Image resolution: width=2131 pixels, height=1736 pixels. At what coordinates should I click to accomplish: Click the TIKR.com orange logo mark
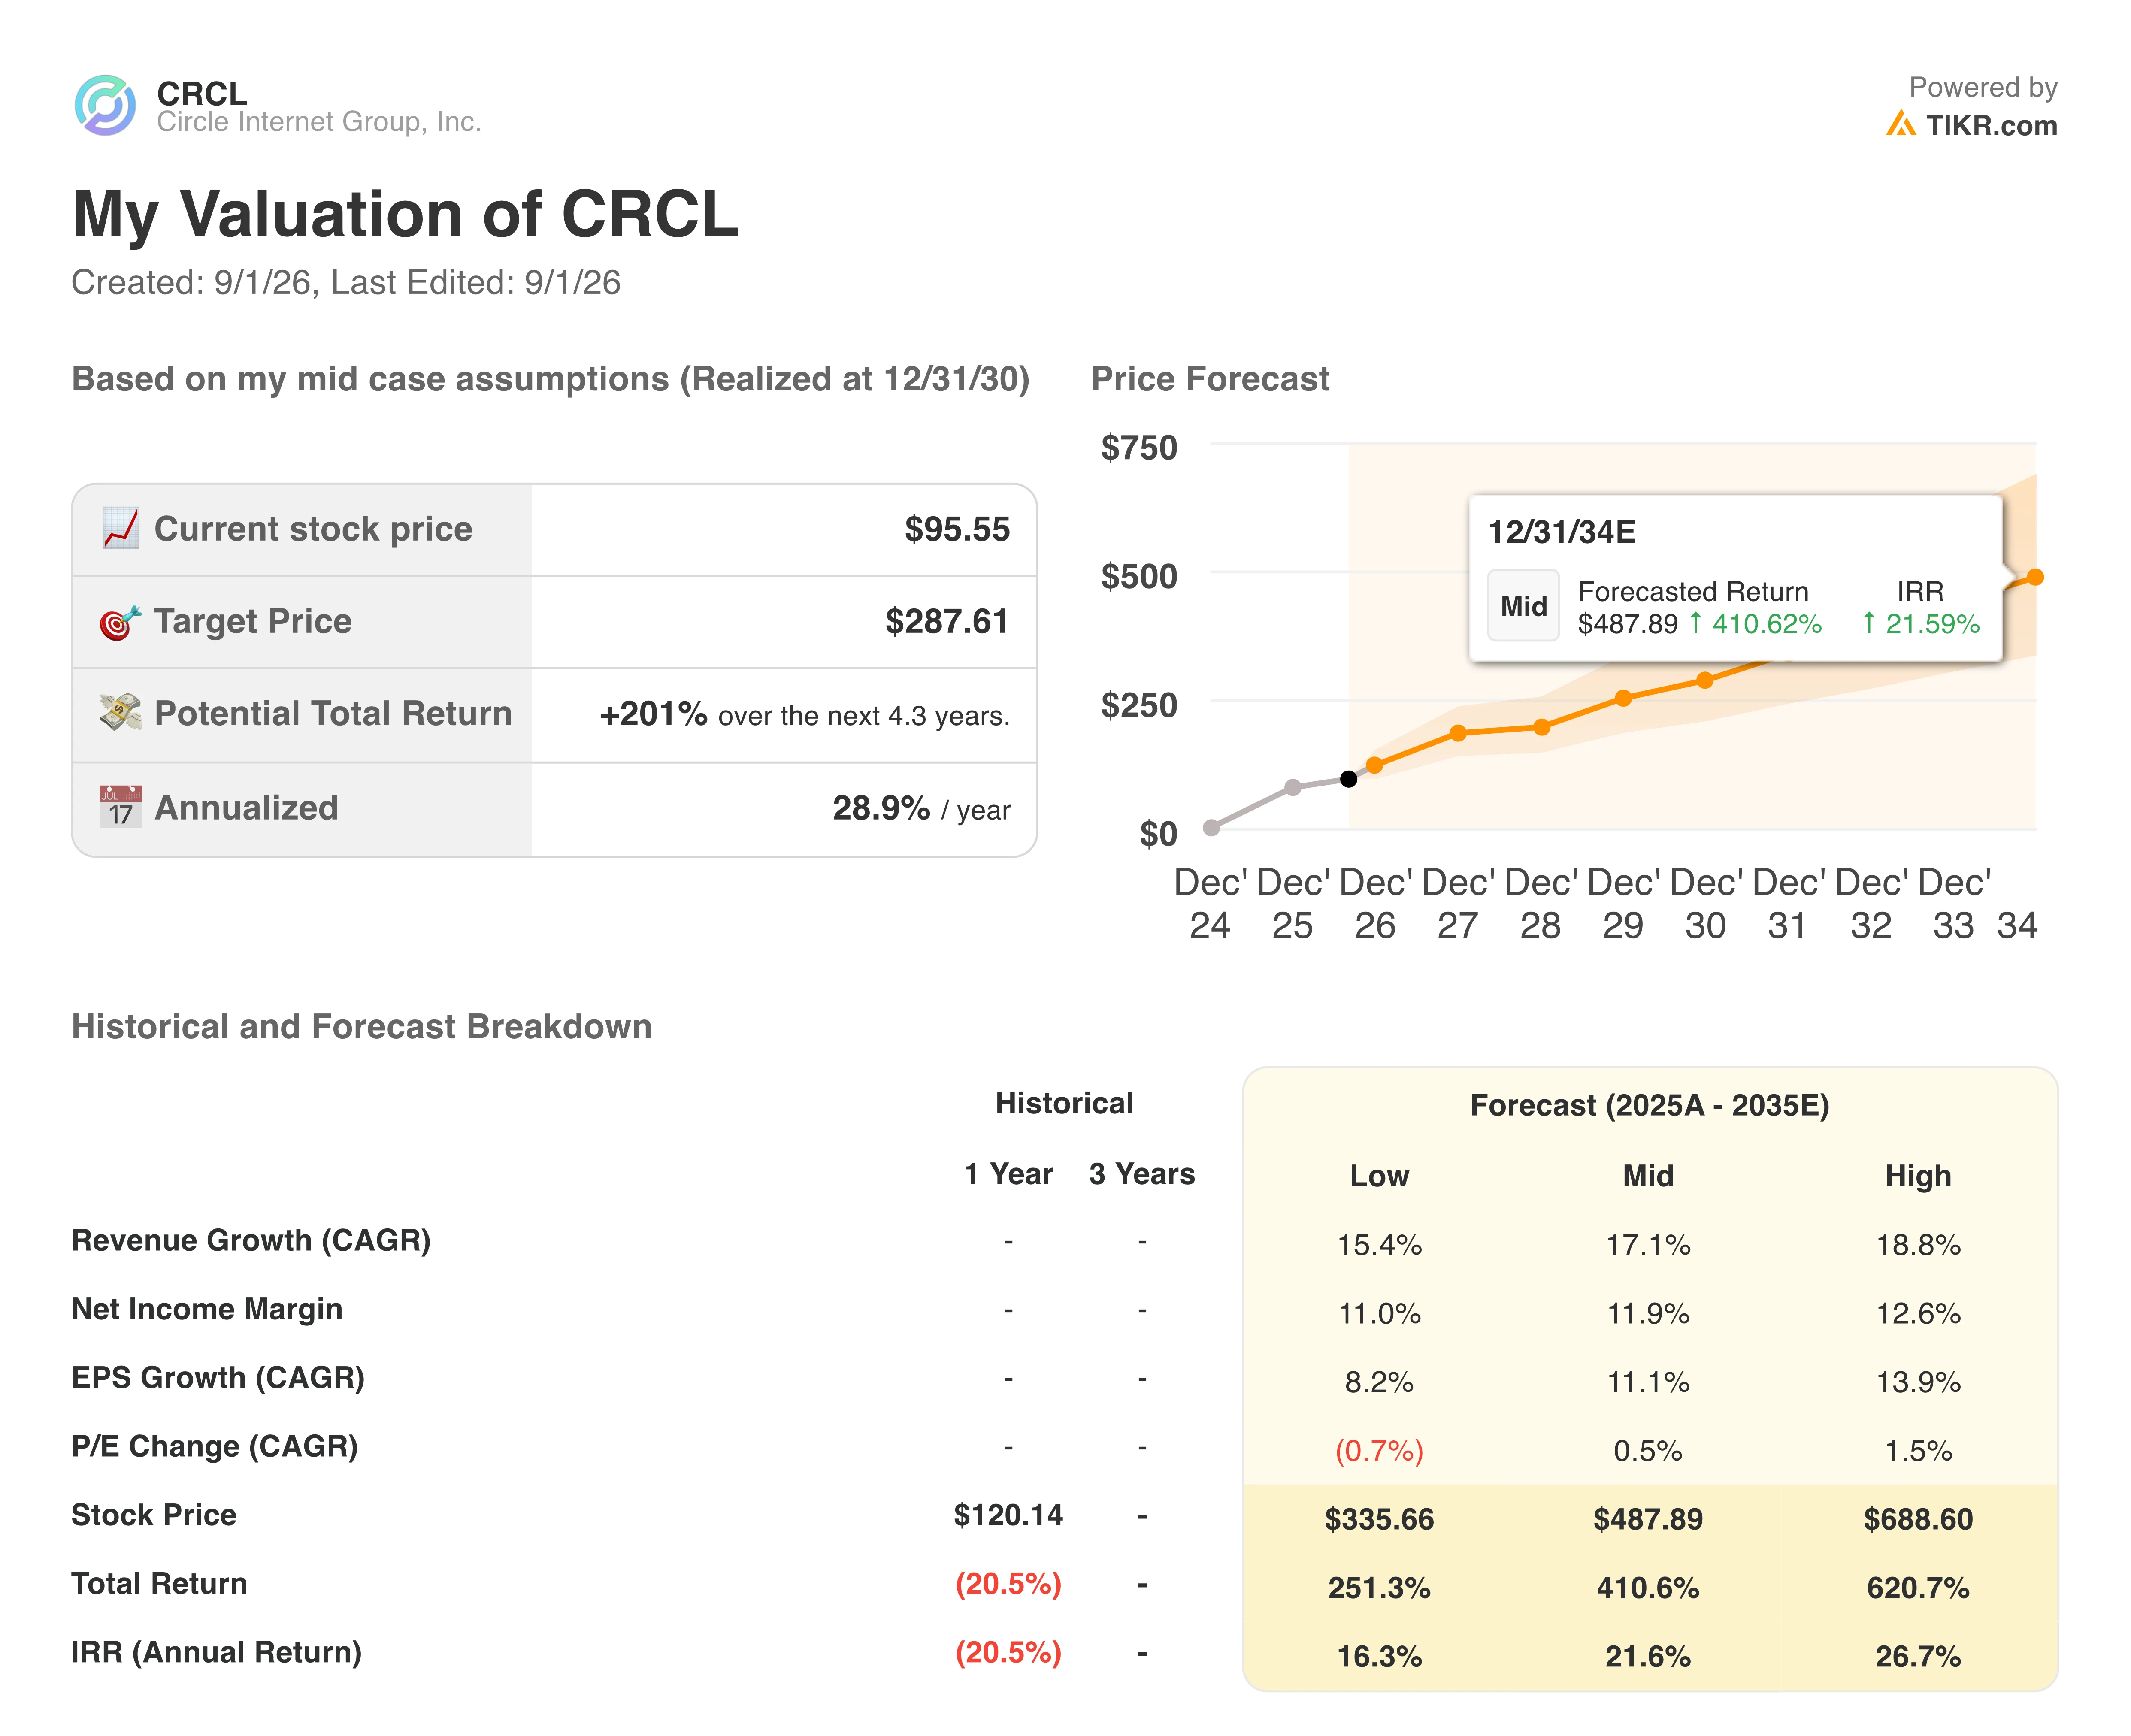[1901, 124]
